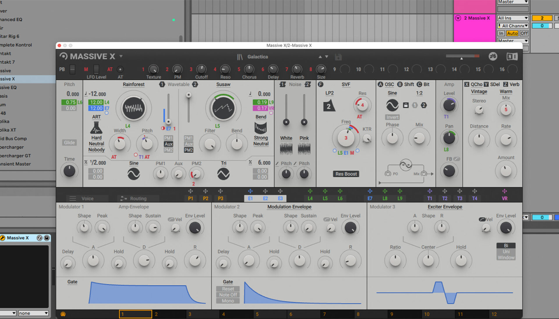Viewport: 559px width, 319px height.
Task: Click the Res Boost button
Action: click(x=346, y=174)
